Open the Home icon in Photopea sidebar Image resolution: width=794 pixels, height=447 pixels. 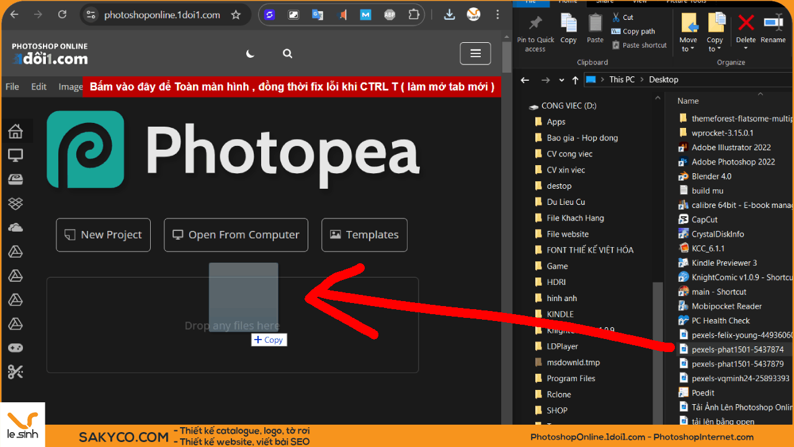coord(16,131)
